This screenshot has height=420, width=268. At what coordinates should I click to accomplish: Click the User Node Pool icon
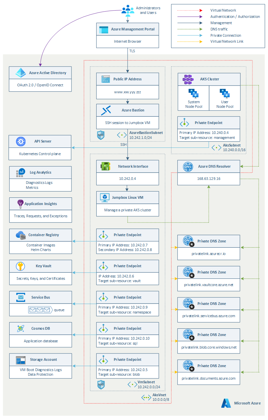click(x=225, y=94)
